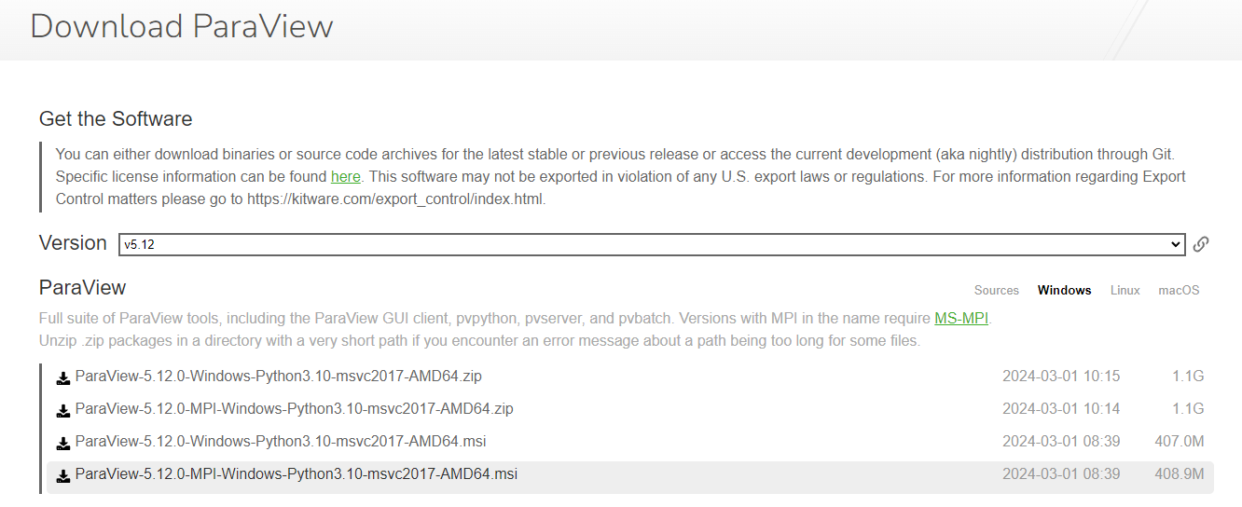Click the 2024-03-01 10:15 date entry
The image size is (1242, 507).
click(1060, 377)
